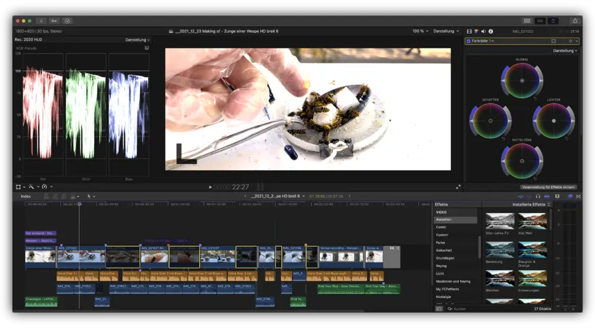Click the GLOBAL color wheel center puck
The height and width of the screenshot is (328, 595).
pos(522,81)
